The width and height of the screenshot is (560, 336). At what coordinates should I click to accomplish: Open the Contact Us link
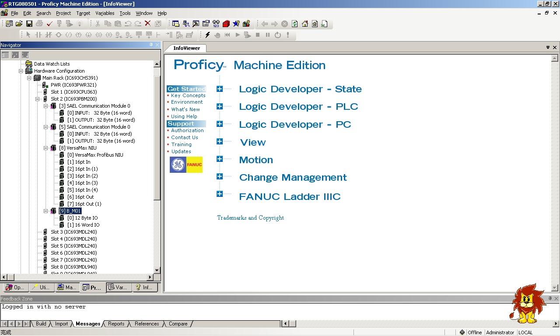pos(185,137)
